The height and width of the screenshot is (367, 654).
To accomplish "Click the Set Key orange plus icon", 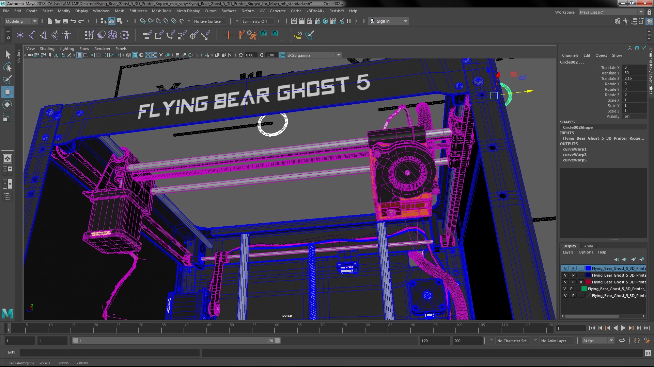I will (228, 35).
